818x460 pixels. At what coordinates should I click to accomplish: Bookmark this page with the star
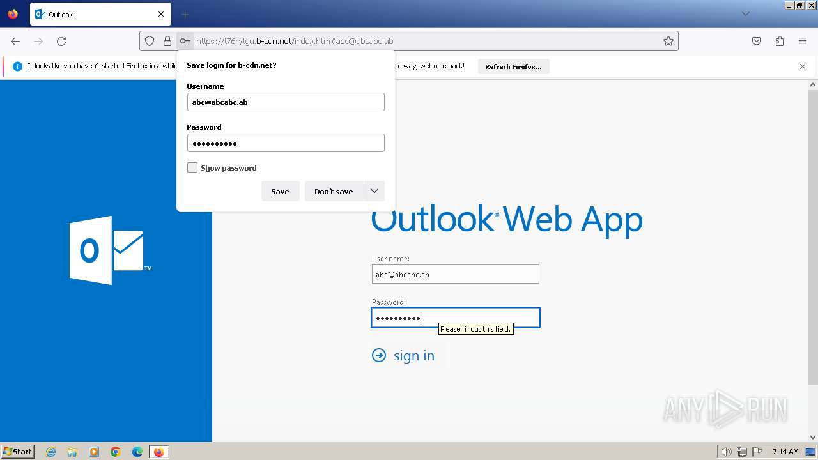coord(668,41)
